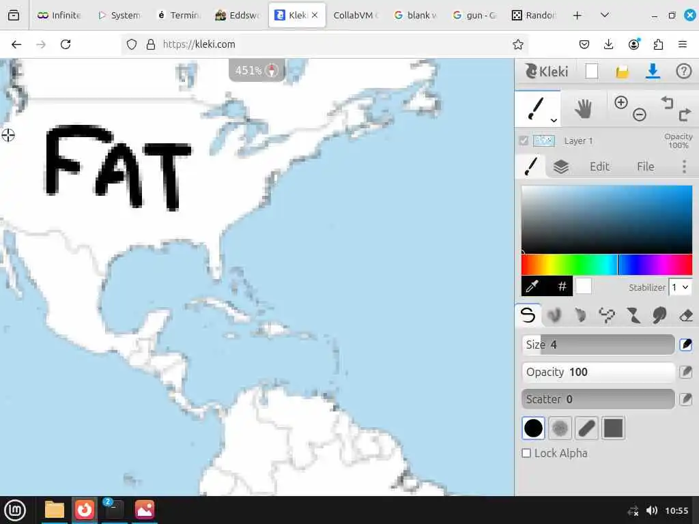Viewport: 699px width, 524px height.
Task: Expand the list all tabs chevron
Action: [x=605, y=15]
